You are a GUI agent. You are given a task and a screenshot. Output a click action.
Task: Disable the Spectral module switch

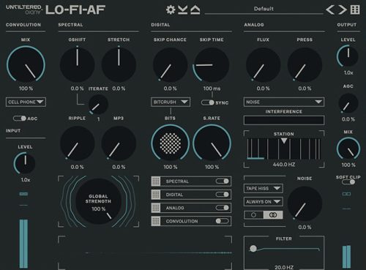click(x=223, y=181)
